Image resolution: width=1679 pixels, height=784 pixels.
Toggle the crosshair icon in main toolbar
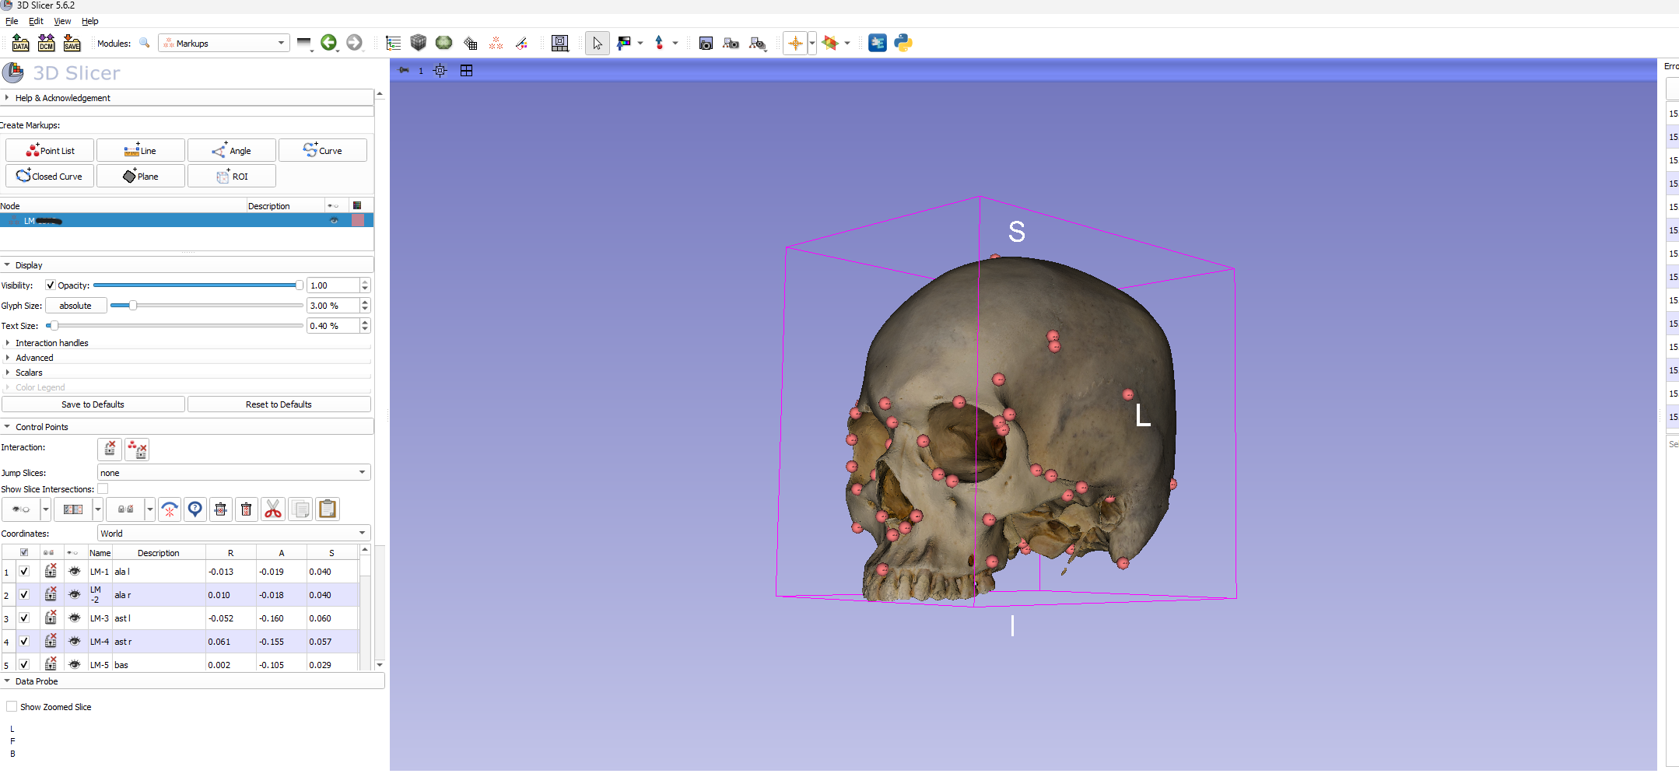[794, 44]
